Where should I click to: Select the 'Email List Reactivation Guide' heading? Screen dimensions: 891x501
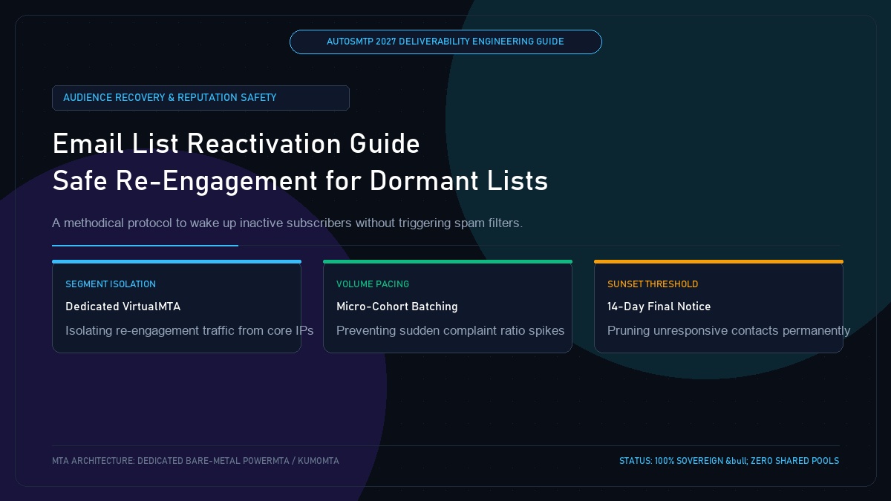[x=236, y=143]
